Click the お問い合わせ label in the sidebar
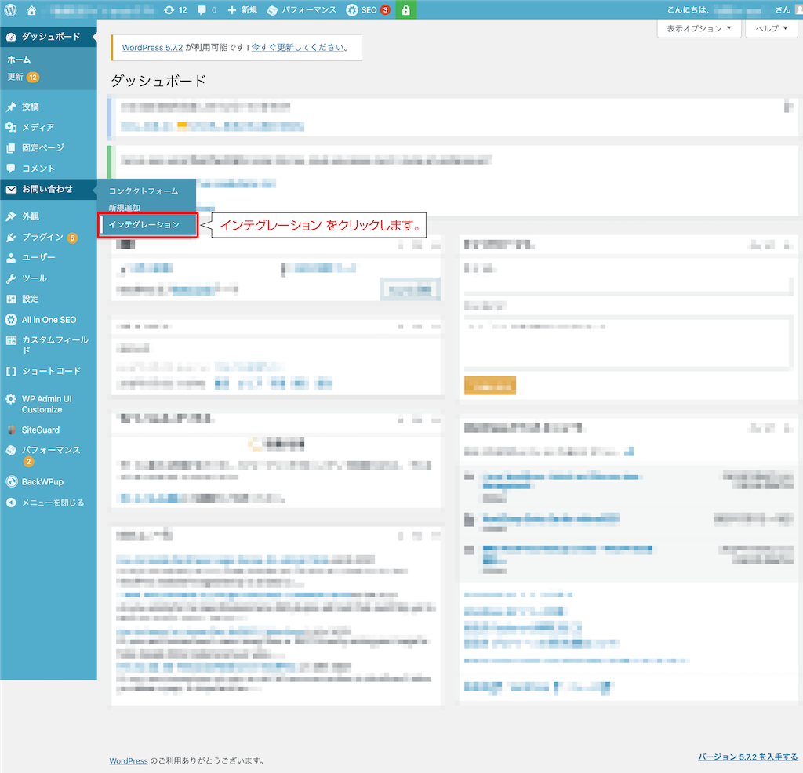803x773 pixels. pos(47,189)
